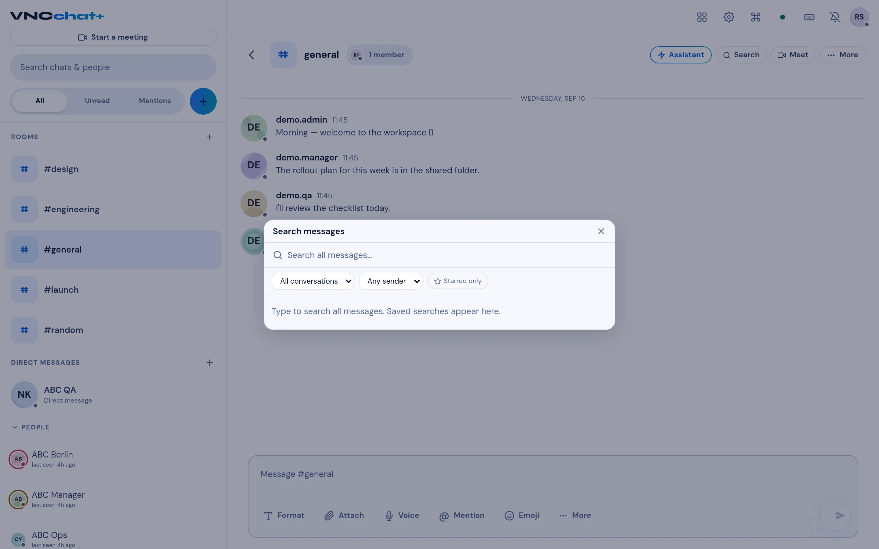Collapse the People section
Viewport: 879px width, 549px height.
31,427
